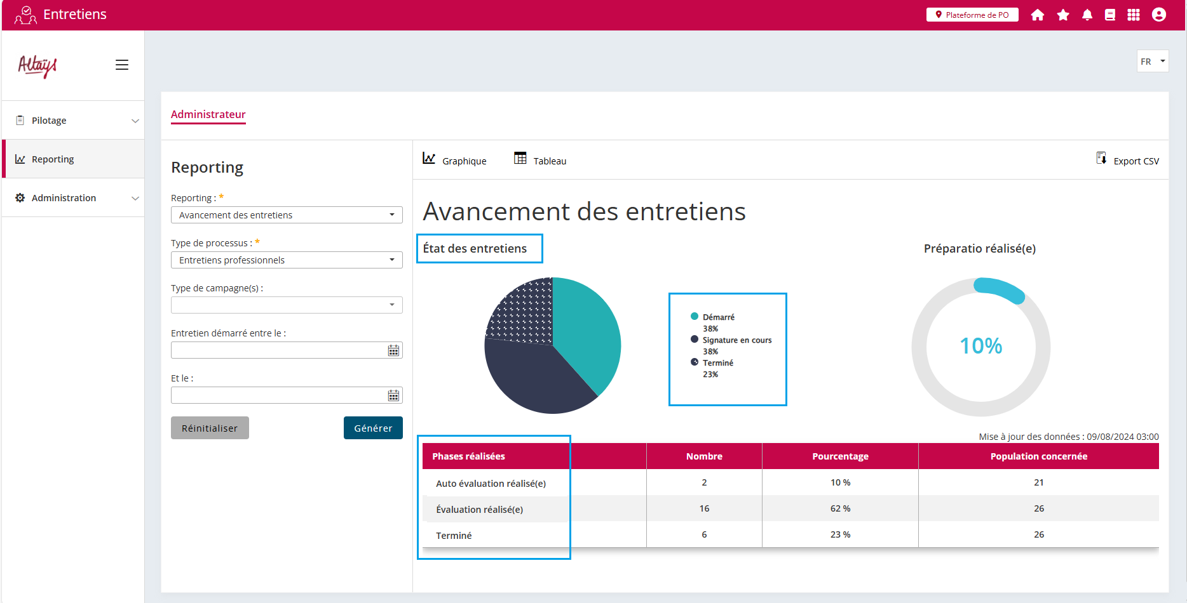This screenshot has width=1187, height=603.
Task: Click the Réinitialiser button
Action: click(210, 428)
